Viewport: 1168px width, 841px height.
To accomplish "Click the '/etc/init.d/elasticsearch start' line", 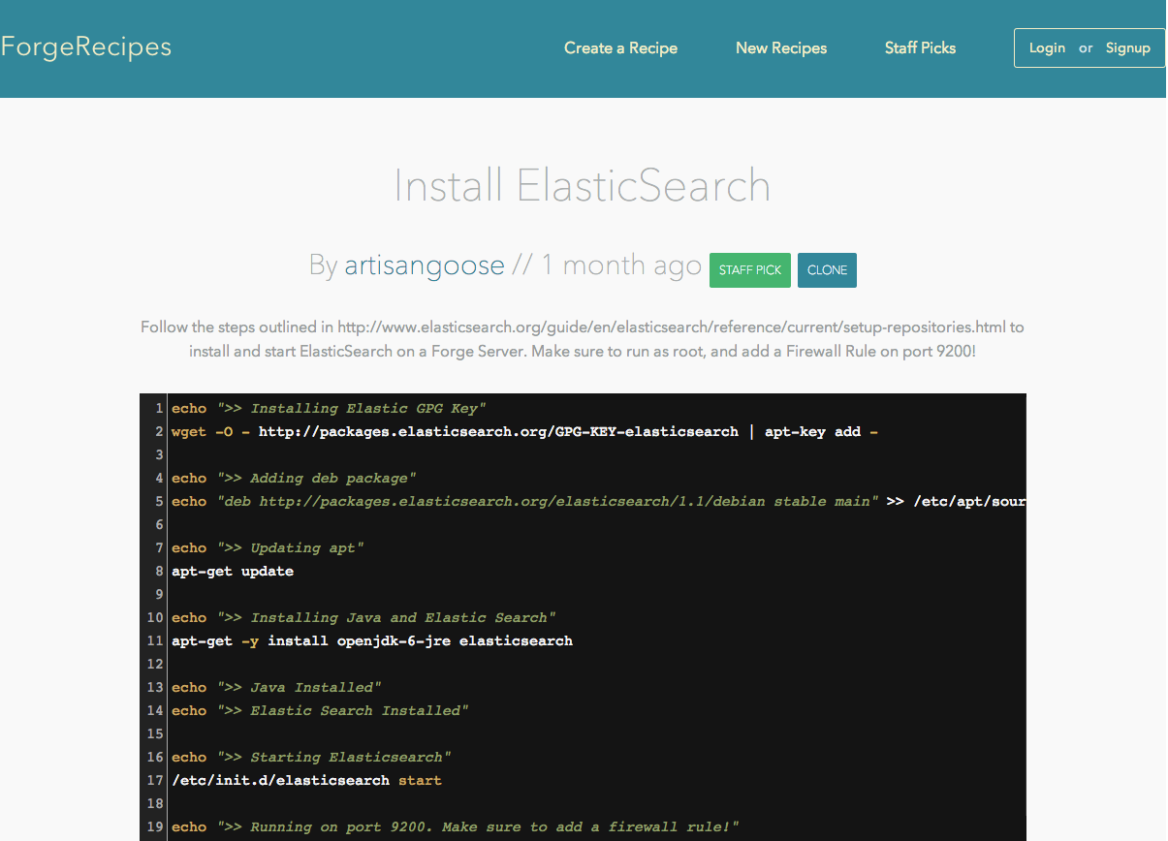I will [306, 780].
